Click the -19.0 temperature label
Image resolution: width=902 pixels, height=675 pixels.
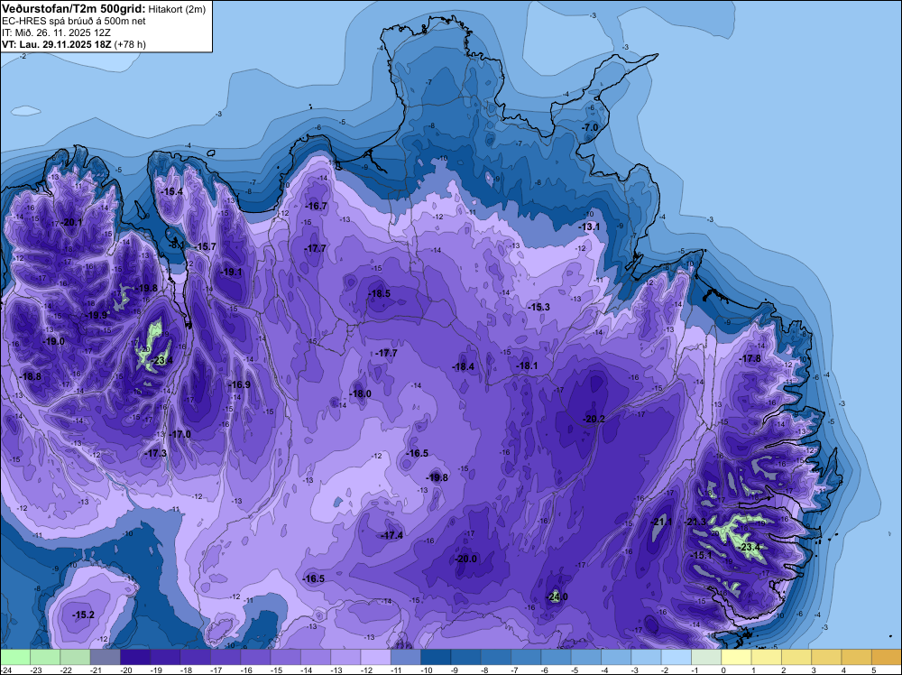click(53, 341)
